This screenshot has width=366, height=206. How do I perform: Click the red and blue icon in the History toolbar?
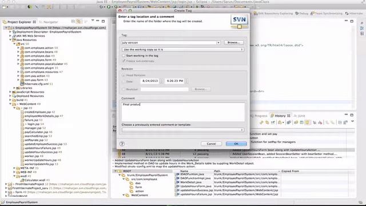[x=320, y=122]
